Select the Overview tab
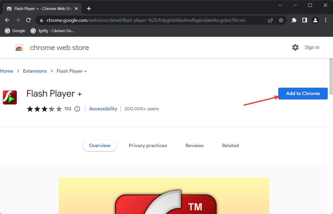 click(x=100, y=146)
